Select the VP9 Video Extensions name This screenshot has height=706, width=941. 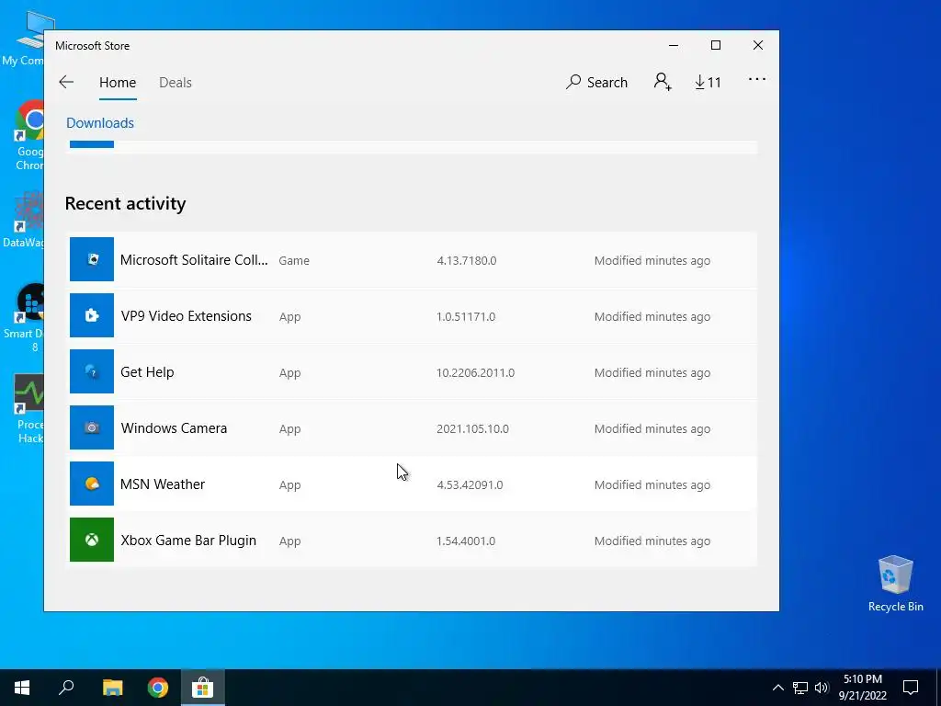186,316
